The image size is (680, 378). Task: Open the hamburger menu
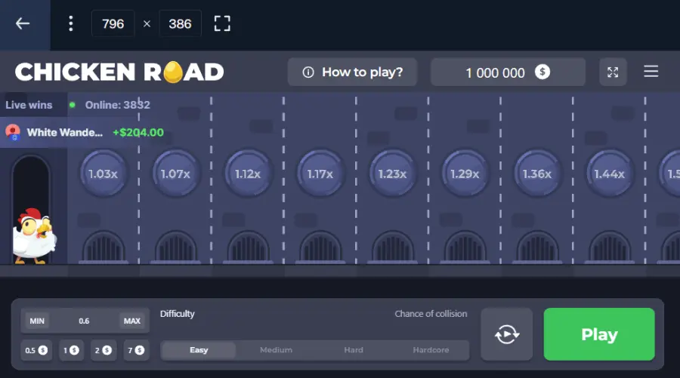coord(651,72)
